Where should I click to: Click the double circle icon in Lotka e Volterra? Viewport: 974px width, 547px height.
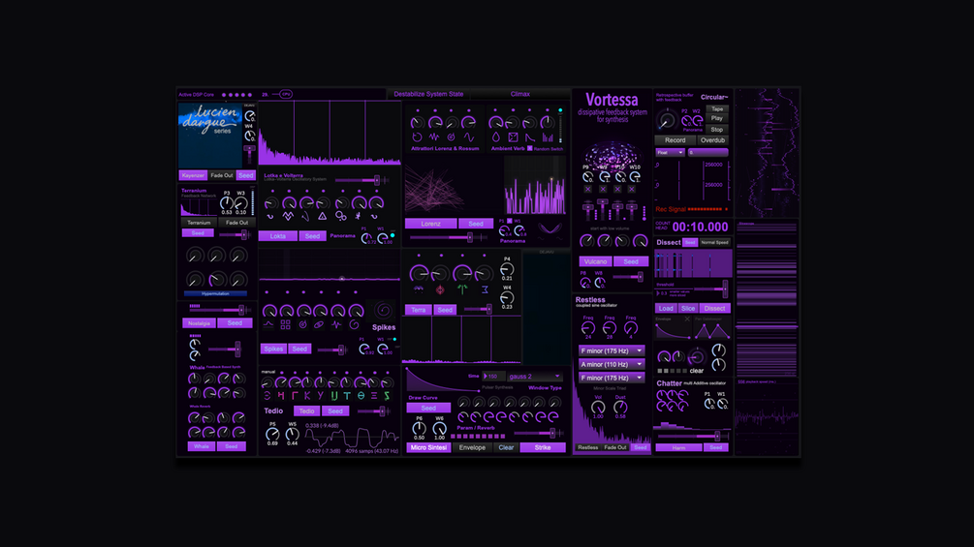coord(340,217)
